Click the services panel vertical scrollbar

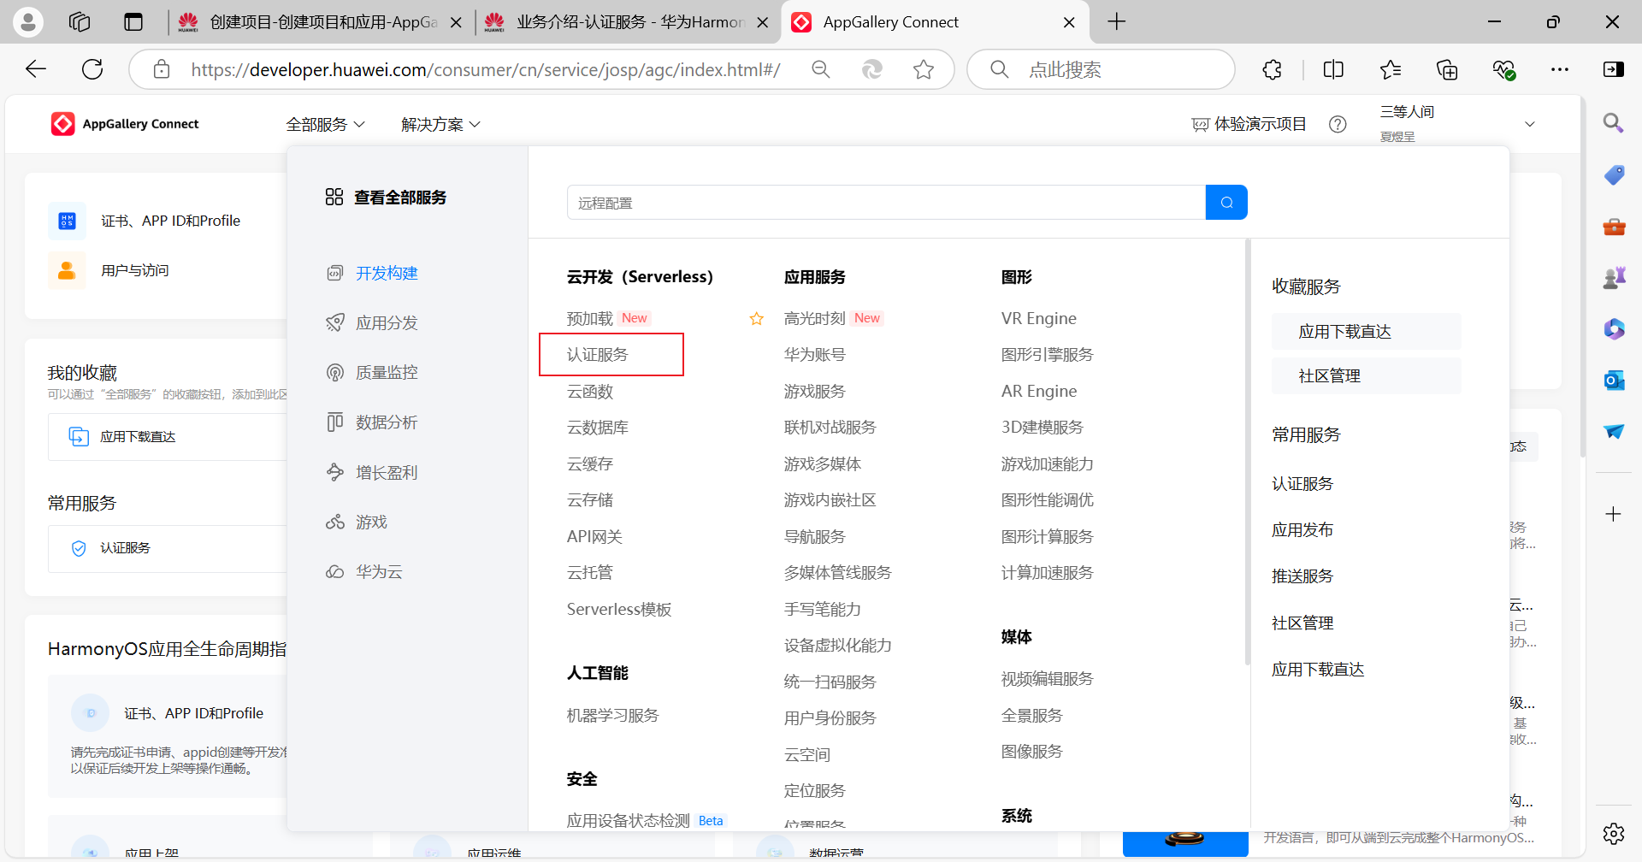click(x=1248, y=452)
